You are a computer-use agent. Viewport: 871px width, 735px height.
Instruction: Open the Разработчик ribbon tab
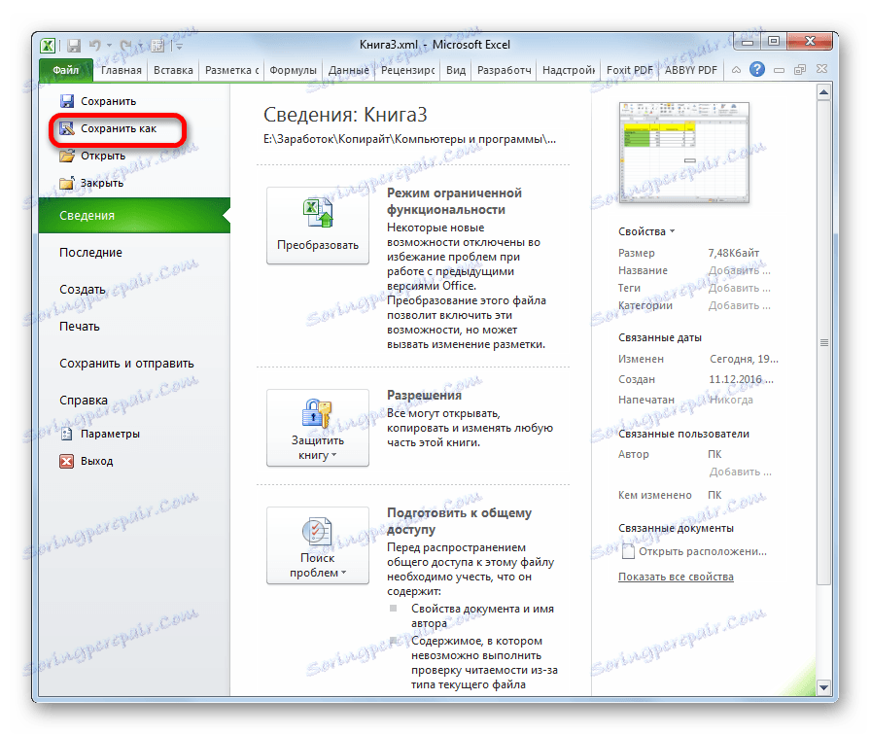pyautogui.click(x=504, y=70)
